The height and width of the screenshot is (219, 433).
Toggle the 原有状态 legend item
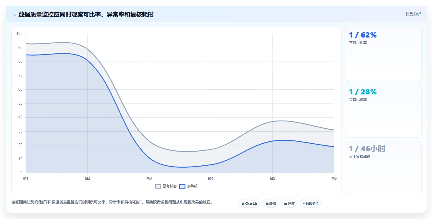166,186
